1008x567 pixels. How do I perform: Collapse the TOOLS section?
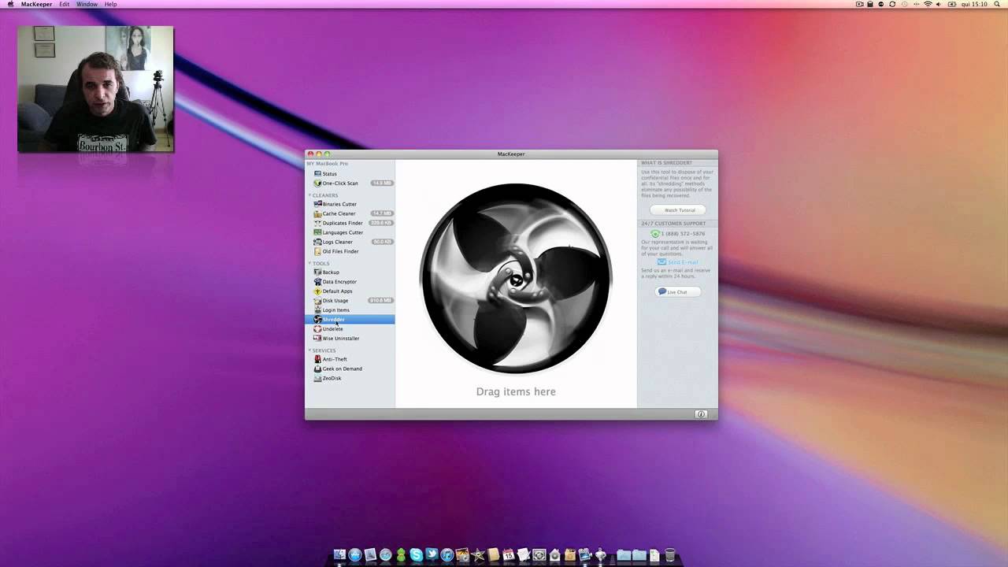pos(310,263)
